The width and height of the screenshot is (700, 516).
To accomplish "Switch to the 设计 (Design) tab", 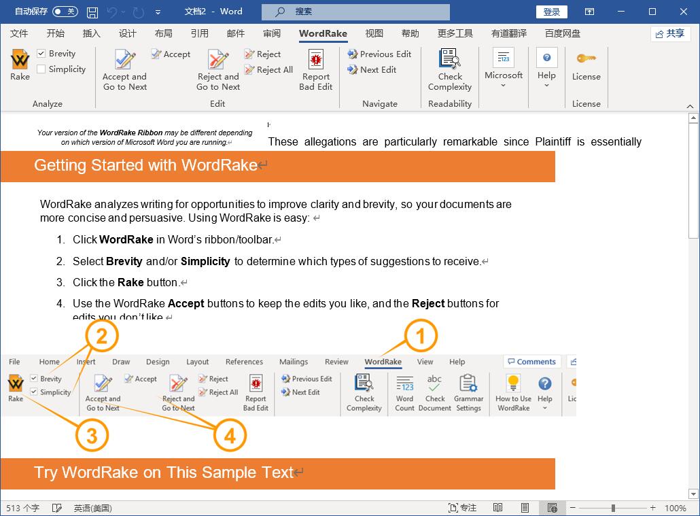I will coord(128,33).
